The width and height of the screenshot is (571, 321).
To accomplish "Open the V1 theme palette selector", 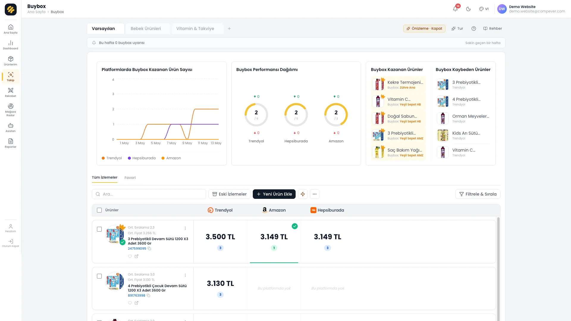I will pyautogui.click(x=484, y=9).
